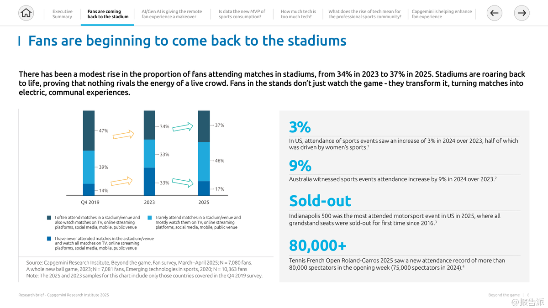The image size is (548, 308).
Task: Go to previous page with left arrow
Action: 494,13
